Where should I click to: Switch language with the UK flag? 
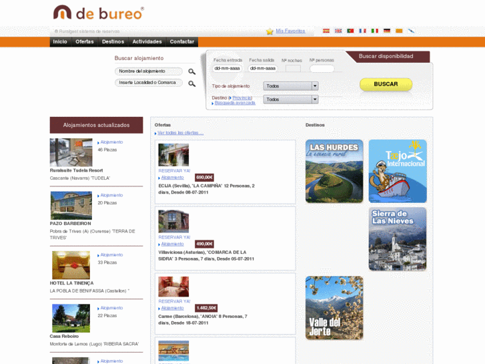338,31
